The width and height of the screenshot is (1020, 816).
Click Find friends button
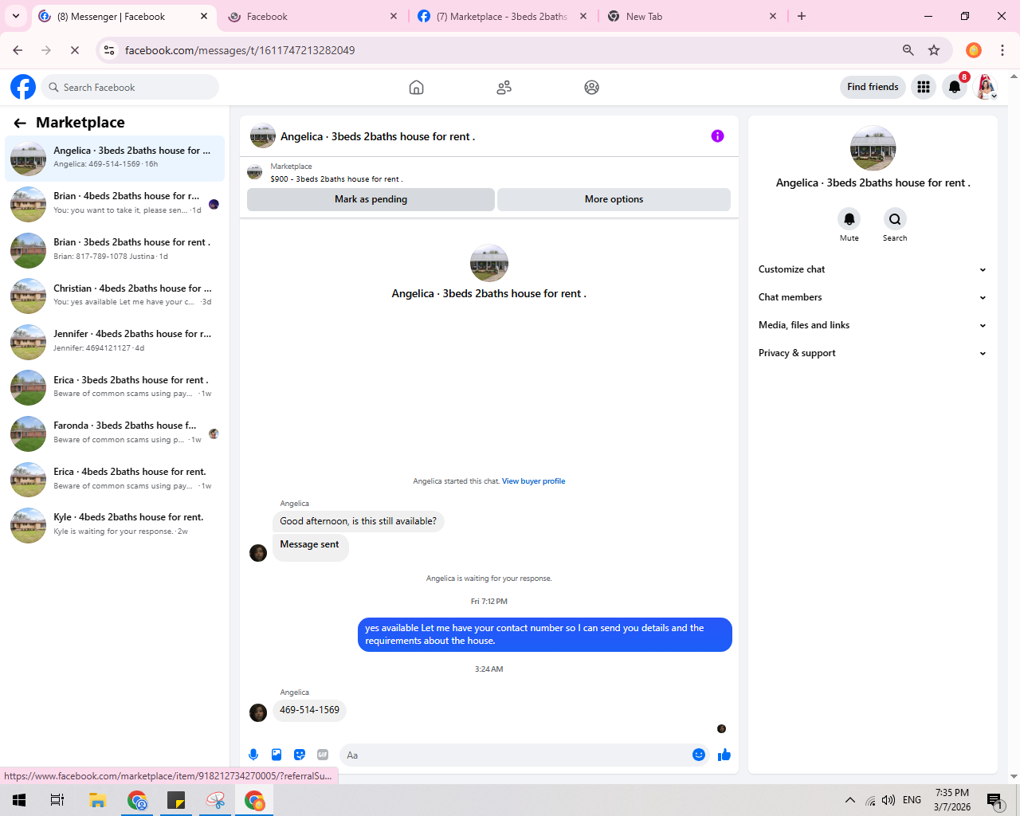tap(873, 87)
